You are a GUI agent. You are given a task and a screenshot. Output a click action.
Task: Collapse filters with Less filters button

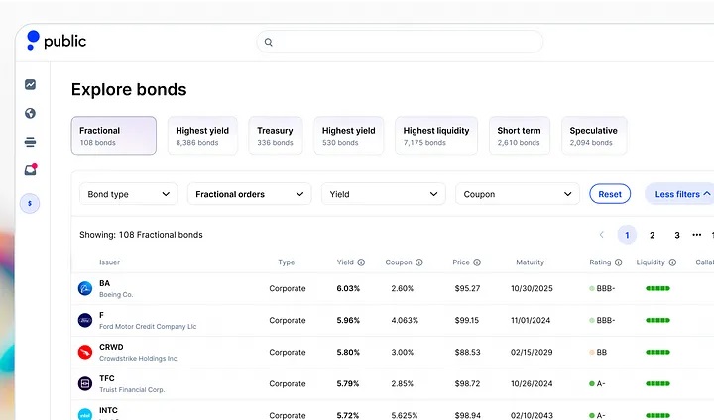(680, 194)
